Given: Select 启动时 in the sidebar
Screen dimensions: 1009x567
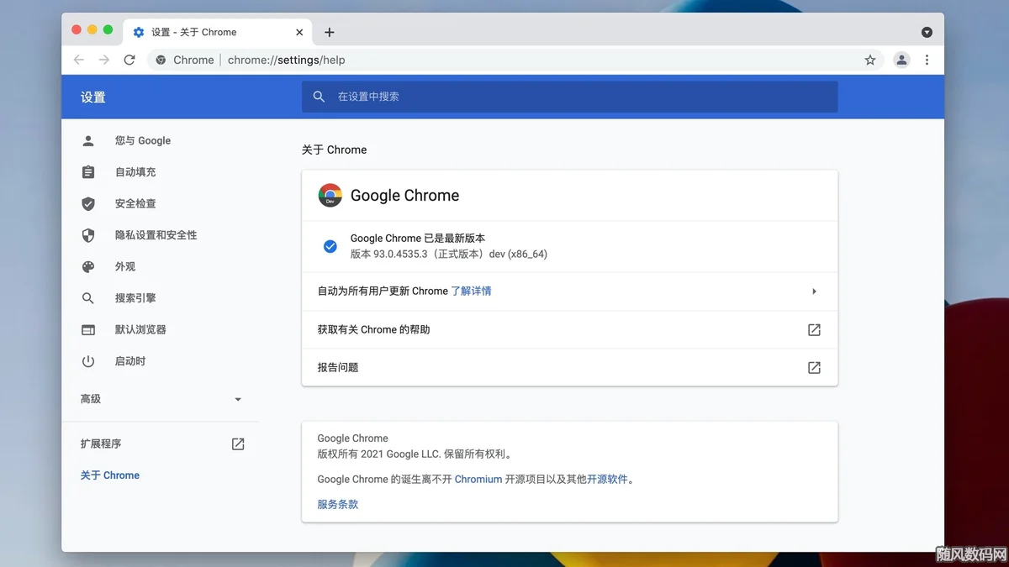Looking at the screenshot, I should click(130, 361).
